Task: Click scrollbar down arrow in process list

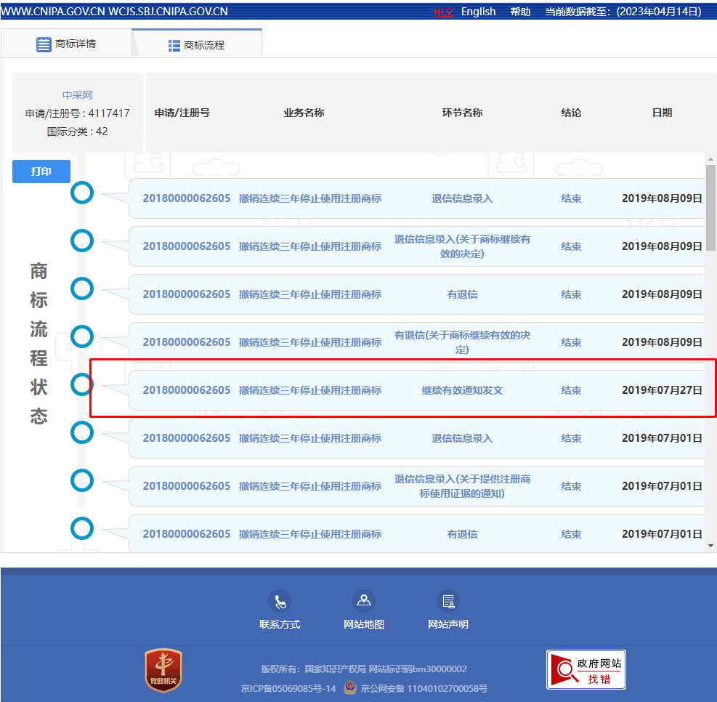Action: tap(710, 545)
